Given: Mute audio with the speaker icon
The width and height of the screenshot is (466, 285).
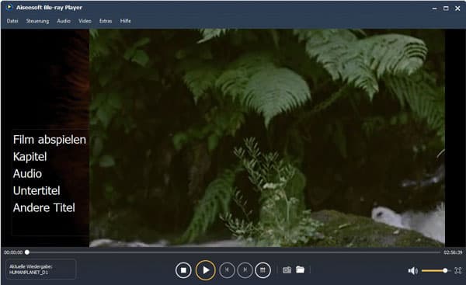Looking at the screenshot, I should click(413, 270).
